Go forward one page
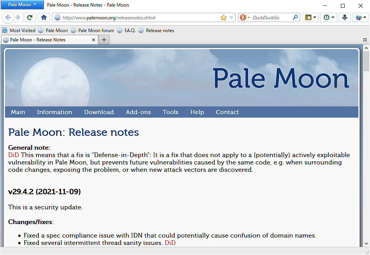The width and height of the screenshot is (370, 255). [x=17, y=17]
